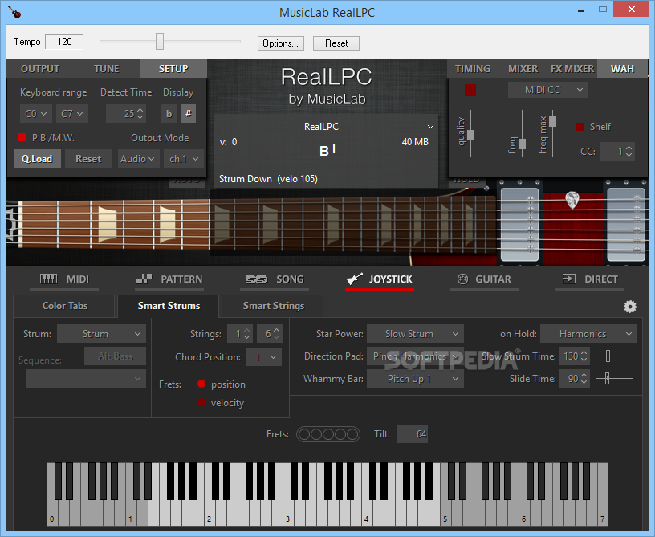Click the Tempo value field
Image resolution: width=655 pixels, height=537 pixels.
click(64, 42)
